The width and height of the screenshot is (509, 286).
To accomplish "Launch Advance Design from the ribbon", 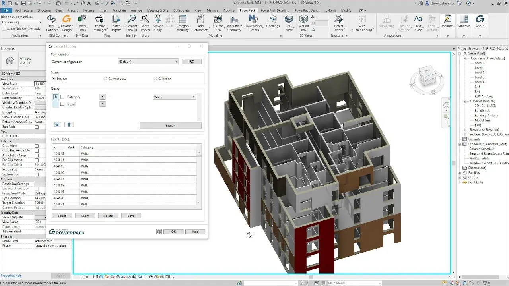I will [67, 23].
